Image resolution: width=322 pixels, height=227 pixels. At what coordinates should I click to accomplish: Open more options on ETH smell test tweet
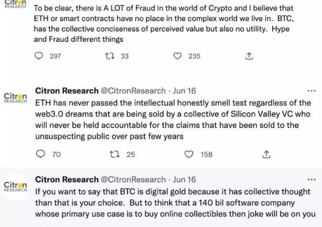tap(311, 91)
